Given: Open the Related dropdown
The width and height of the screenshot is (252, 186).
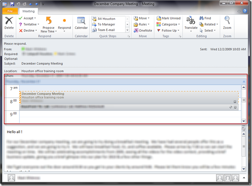Looking at the screenshot, I should pos(209,24).
